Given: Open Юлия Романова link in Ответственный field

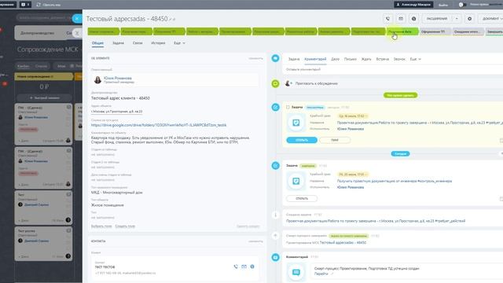Looking at the screenshot, I should click(118, 78).
